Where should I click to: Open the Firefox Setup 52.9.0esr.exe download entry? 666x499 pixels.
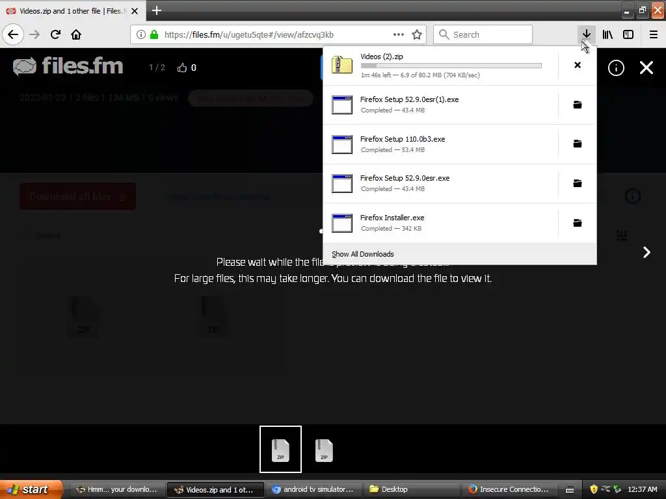[x=440, y=183]
